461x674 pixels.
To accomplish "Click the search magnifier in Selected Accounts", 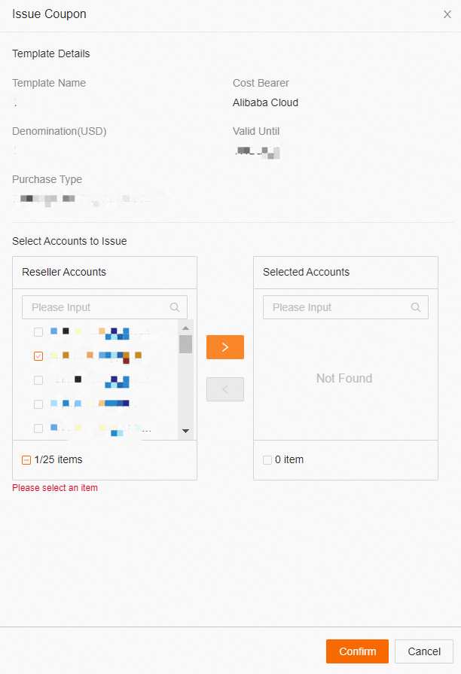I will [415, 307].
